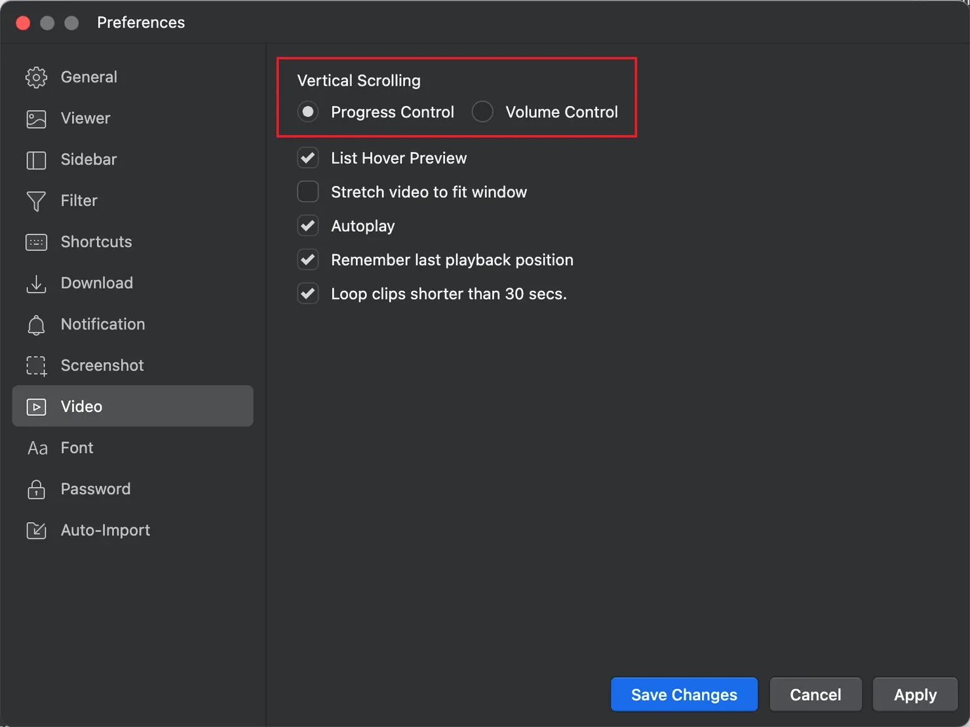Viewport: 970px width, 727px height.
Task: Open the Filter funnel icon
Action: click(36, 201)
